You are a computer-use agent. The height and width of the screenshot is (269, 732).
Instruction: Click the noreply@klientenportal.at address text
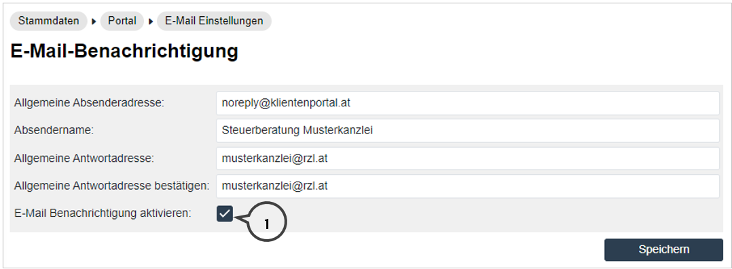pyautogui.click(x=286, y=103)
